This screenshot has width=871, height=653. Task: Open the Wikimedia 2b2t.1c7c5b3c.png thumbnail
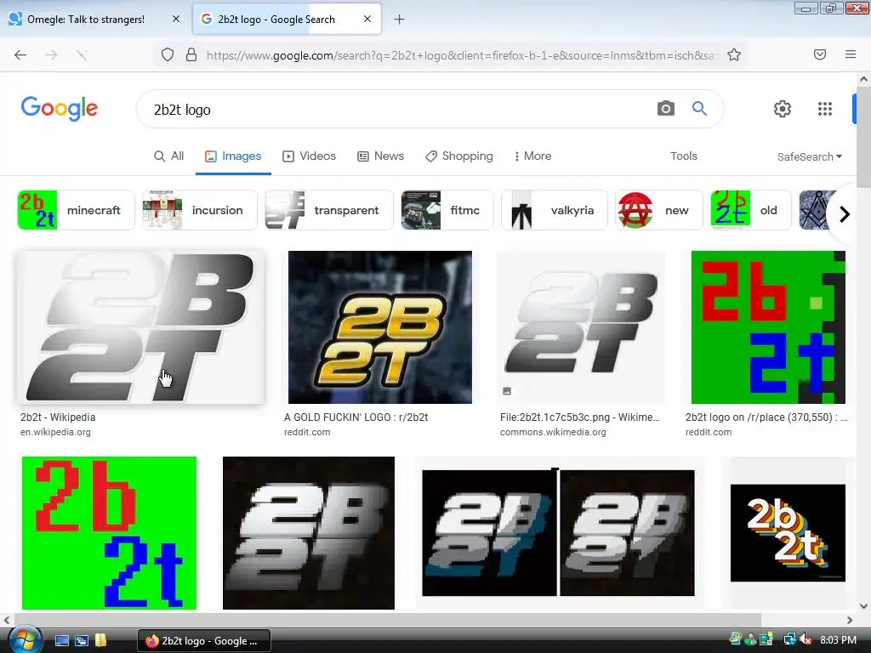click(581, 327)
